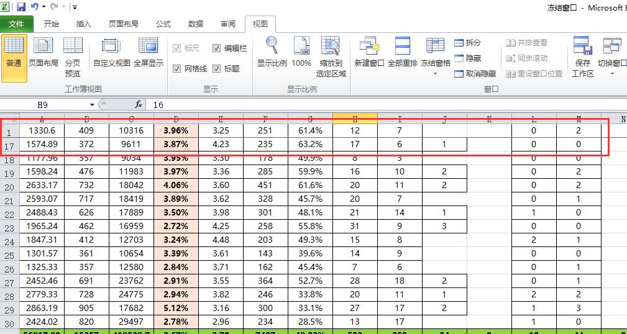Switch to the 插入 insert tab
The width and height of the screenshot is (627, 334).
point(83,24)
